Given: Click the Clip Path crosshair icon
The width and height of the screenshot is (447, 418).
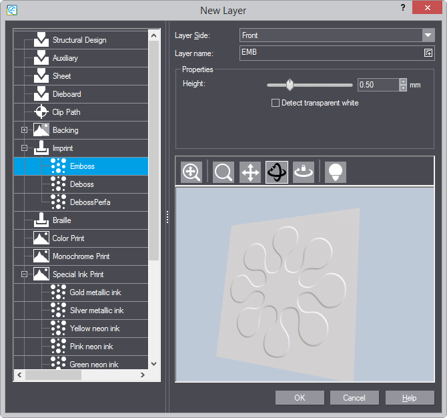Looking at the screenshot, I should point(41,112).
